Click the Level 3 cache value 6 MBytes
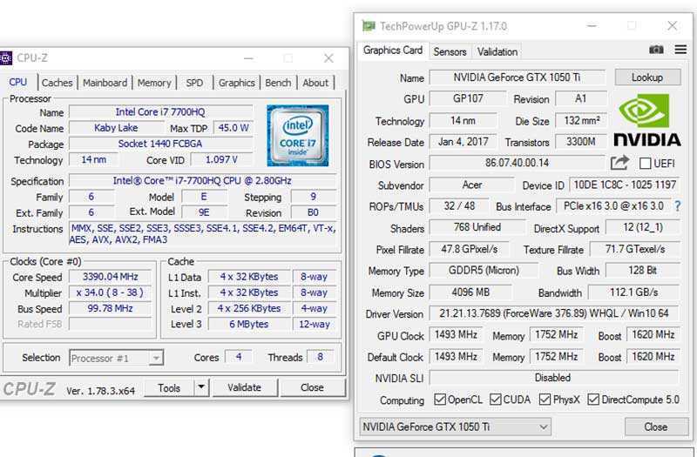The image size is (697, 457). coord(249,324)
